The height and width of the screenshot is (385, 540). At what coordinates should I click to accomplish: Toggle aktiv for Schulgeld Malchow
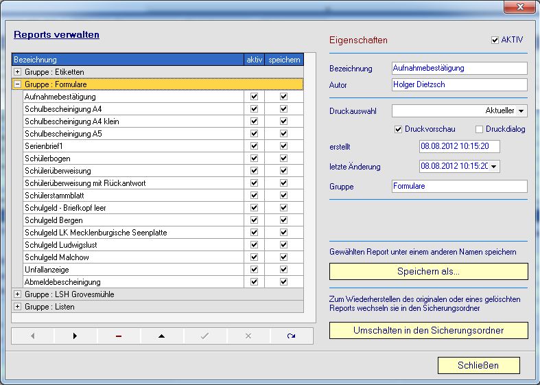click(x=254, y=257)
